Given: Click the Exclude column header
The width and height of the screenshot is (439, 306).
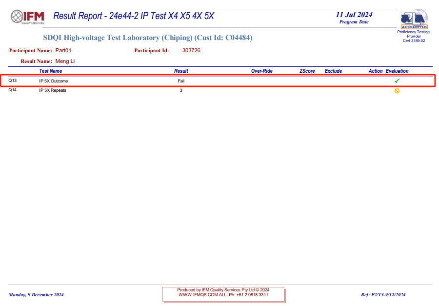Looking at the screenshot, I should (333, 71).
